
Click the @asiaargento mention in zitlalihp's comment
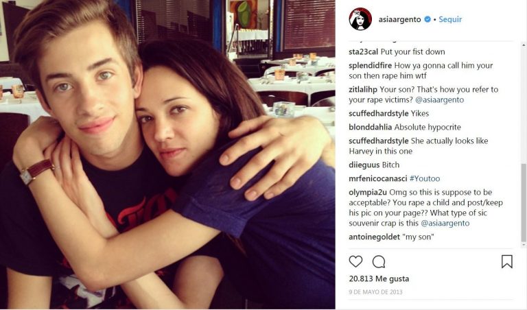pos(439,99)
